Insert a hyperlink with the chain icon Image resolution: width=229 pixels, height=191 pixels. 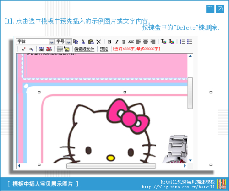[x=42, y=49]
